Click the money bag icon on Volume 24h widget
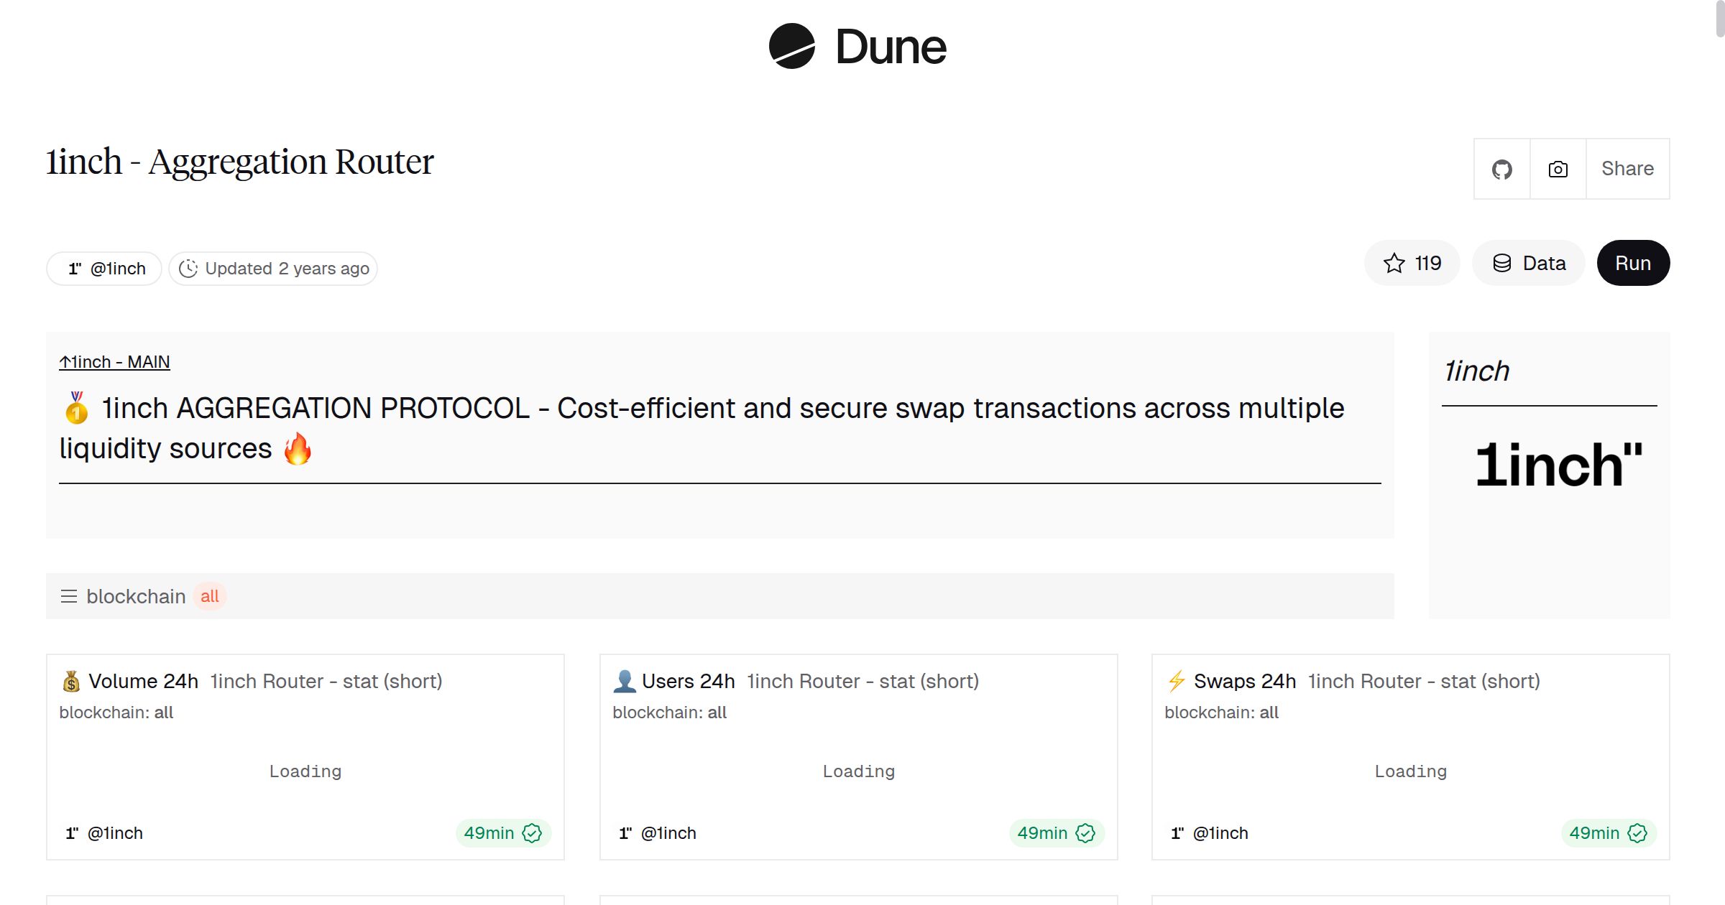Viewport: 1725px width, 905px height. pos(72,681)
